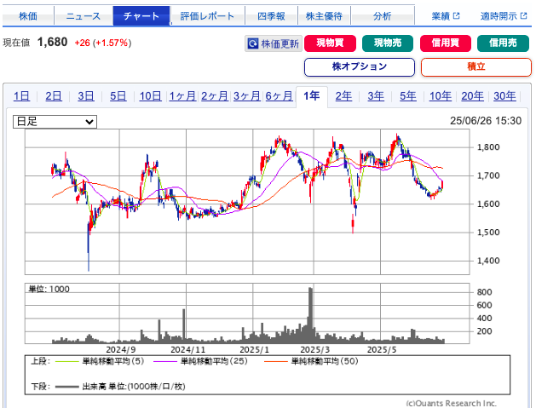Click the 800 volume axis label
Viewport: 536px width, 408px height.
tap(484, 292)
